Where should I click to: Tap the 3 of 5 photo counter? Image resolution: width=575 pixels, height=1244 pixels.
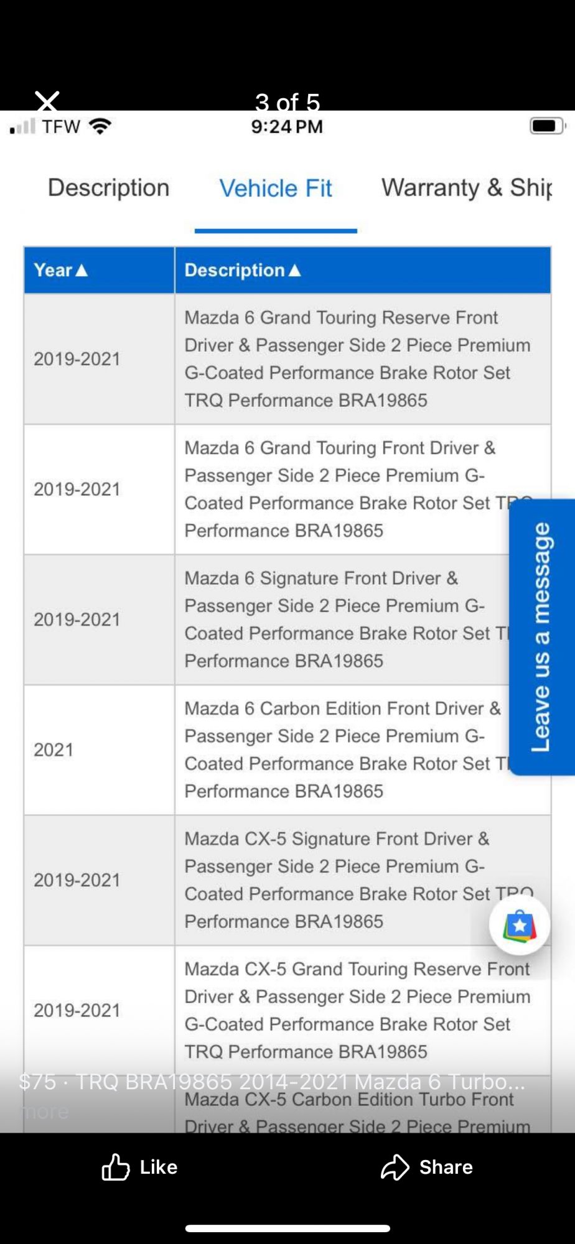pos(287,103)
